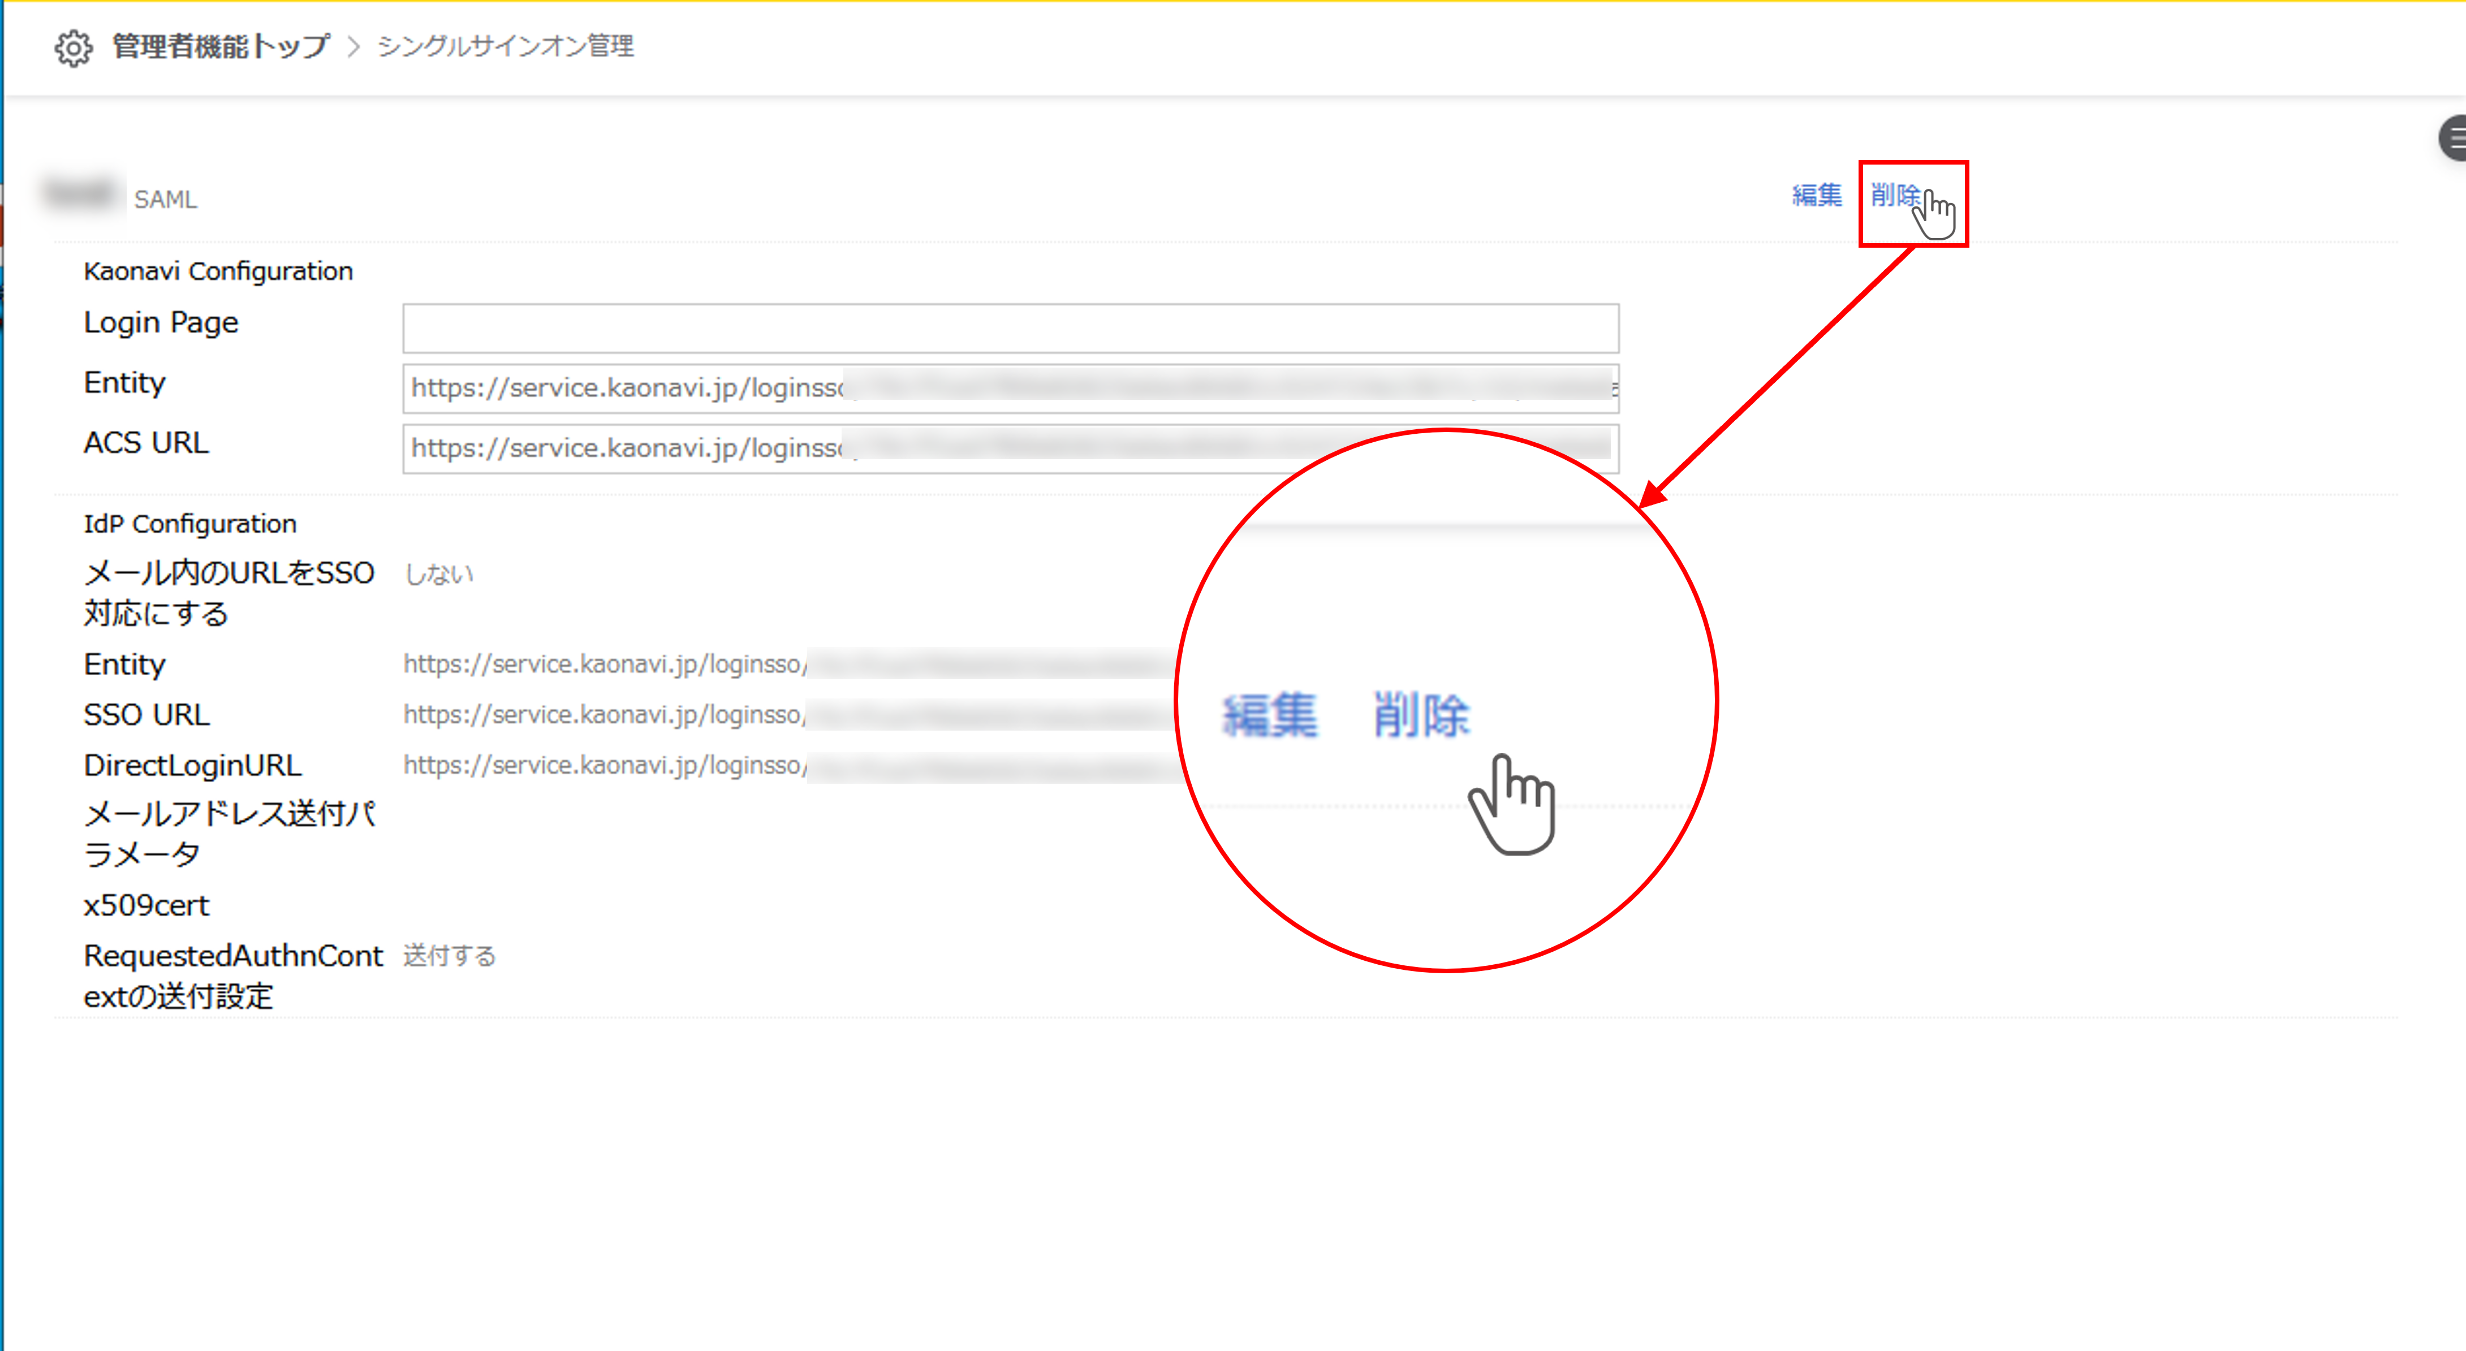The height and width of the screenshot is (1351, 2466).
Task: Click the Kaonavi Configuration section heading
Action: pyautogui.click(x=218, y=271)
